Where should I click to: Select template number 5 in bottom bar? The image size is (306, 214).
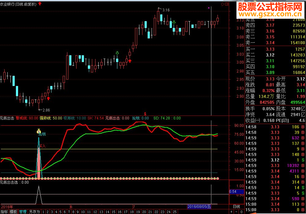(60, 212)
